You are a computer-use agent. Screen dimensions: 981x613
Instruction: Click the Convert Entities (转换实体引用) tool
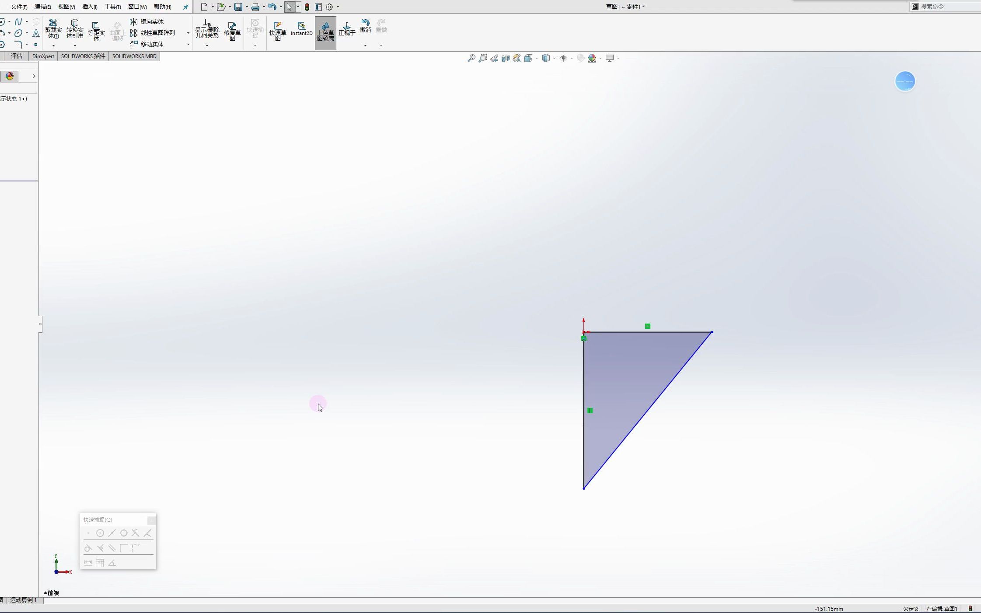(75, 29)
